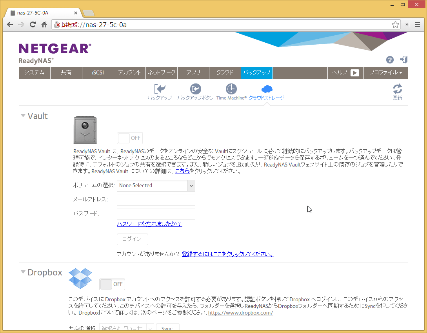Bookmark page with star icon

point(395,25)
